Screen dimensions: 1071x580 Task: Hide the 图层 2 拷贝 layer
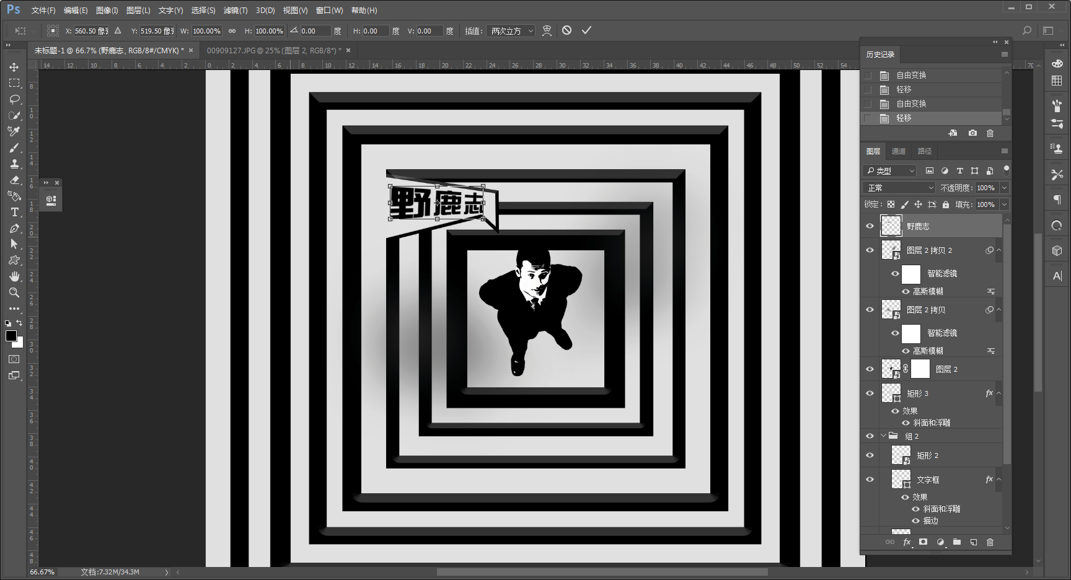pos(870,310)
